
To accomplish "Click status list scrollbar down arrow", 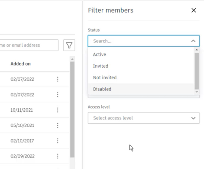I will (197, 92).
